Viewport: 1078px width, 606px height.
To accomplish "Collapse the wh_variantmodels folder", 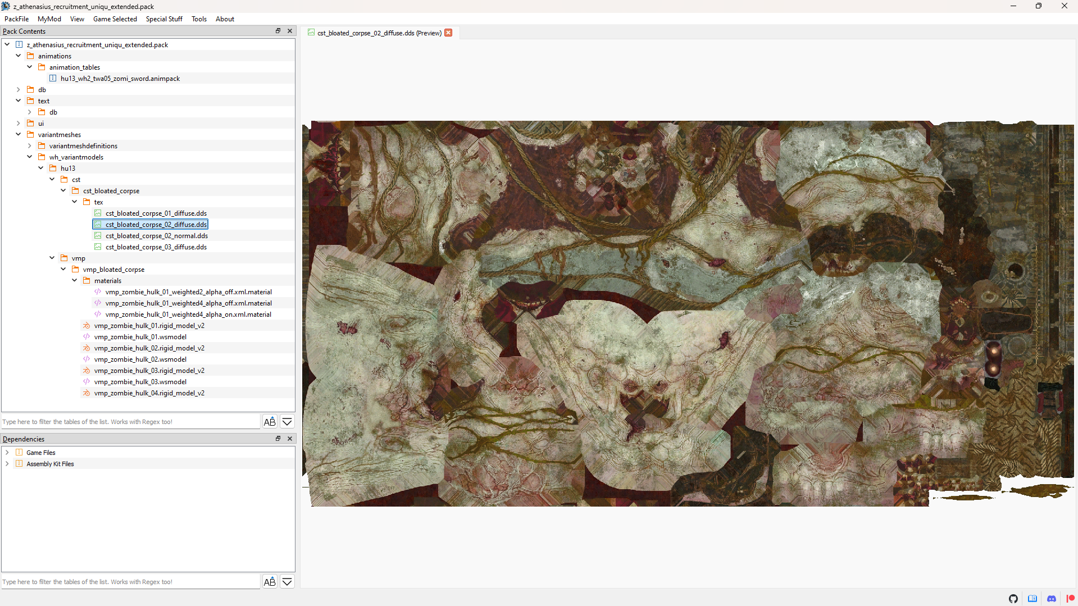I will coord(30,157).
